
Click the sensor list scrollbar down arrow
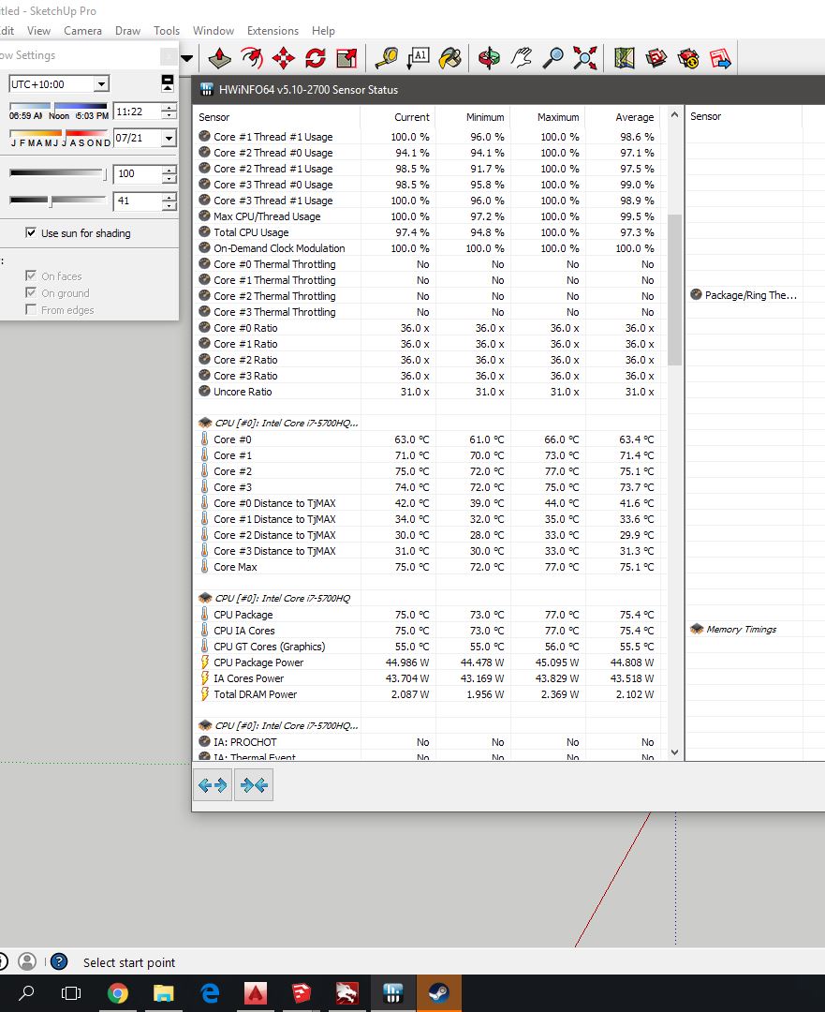pos(675,752)
